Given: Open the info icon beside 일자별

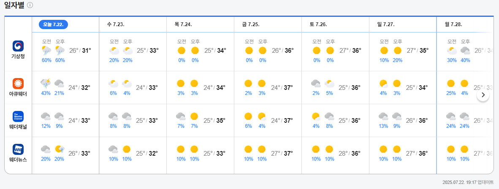Looking at the screenshot, I should click(30, 5).
